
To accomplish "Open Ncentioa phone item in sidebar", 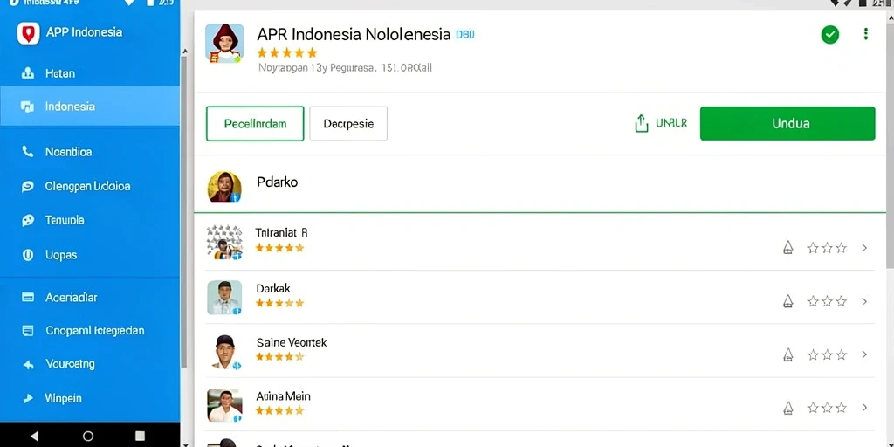I will coord(90,152).
